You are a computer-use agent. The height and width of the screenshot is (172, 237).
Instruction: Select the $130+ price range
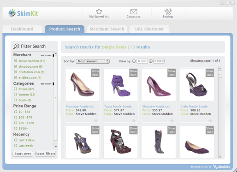(16, 128)
